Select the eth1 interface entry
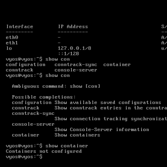Image resolution: width=167 pixels, height=167 pixels. pos(12,43)
